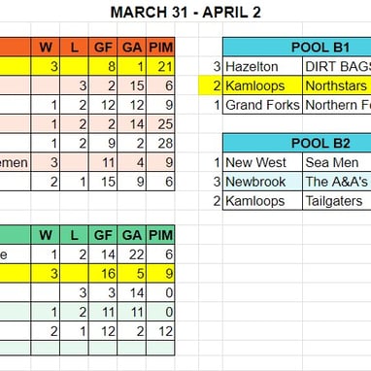Select the POOL B1 header cell
Screen dimensions: 371x371
click(x=297, y=48)
